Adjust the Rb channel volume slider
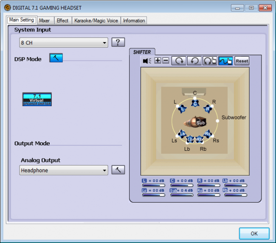This screenshot has width=276, height=243. [x=236, y=195]
